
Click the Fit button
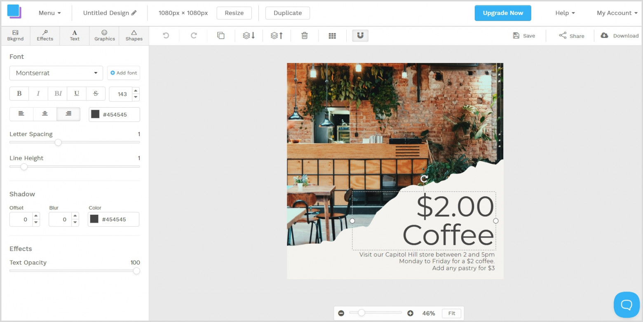(x=452, y=313)
